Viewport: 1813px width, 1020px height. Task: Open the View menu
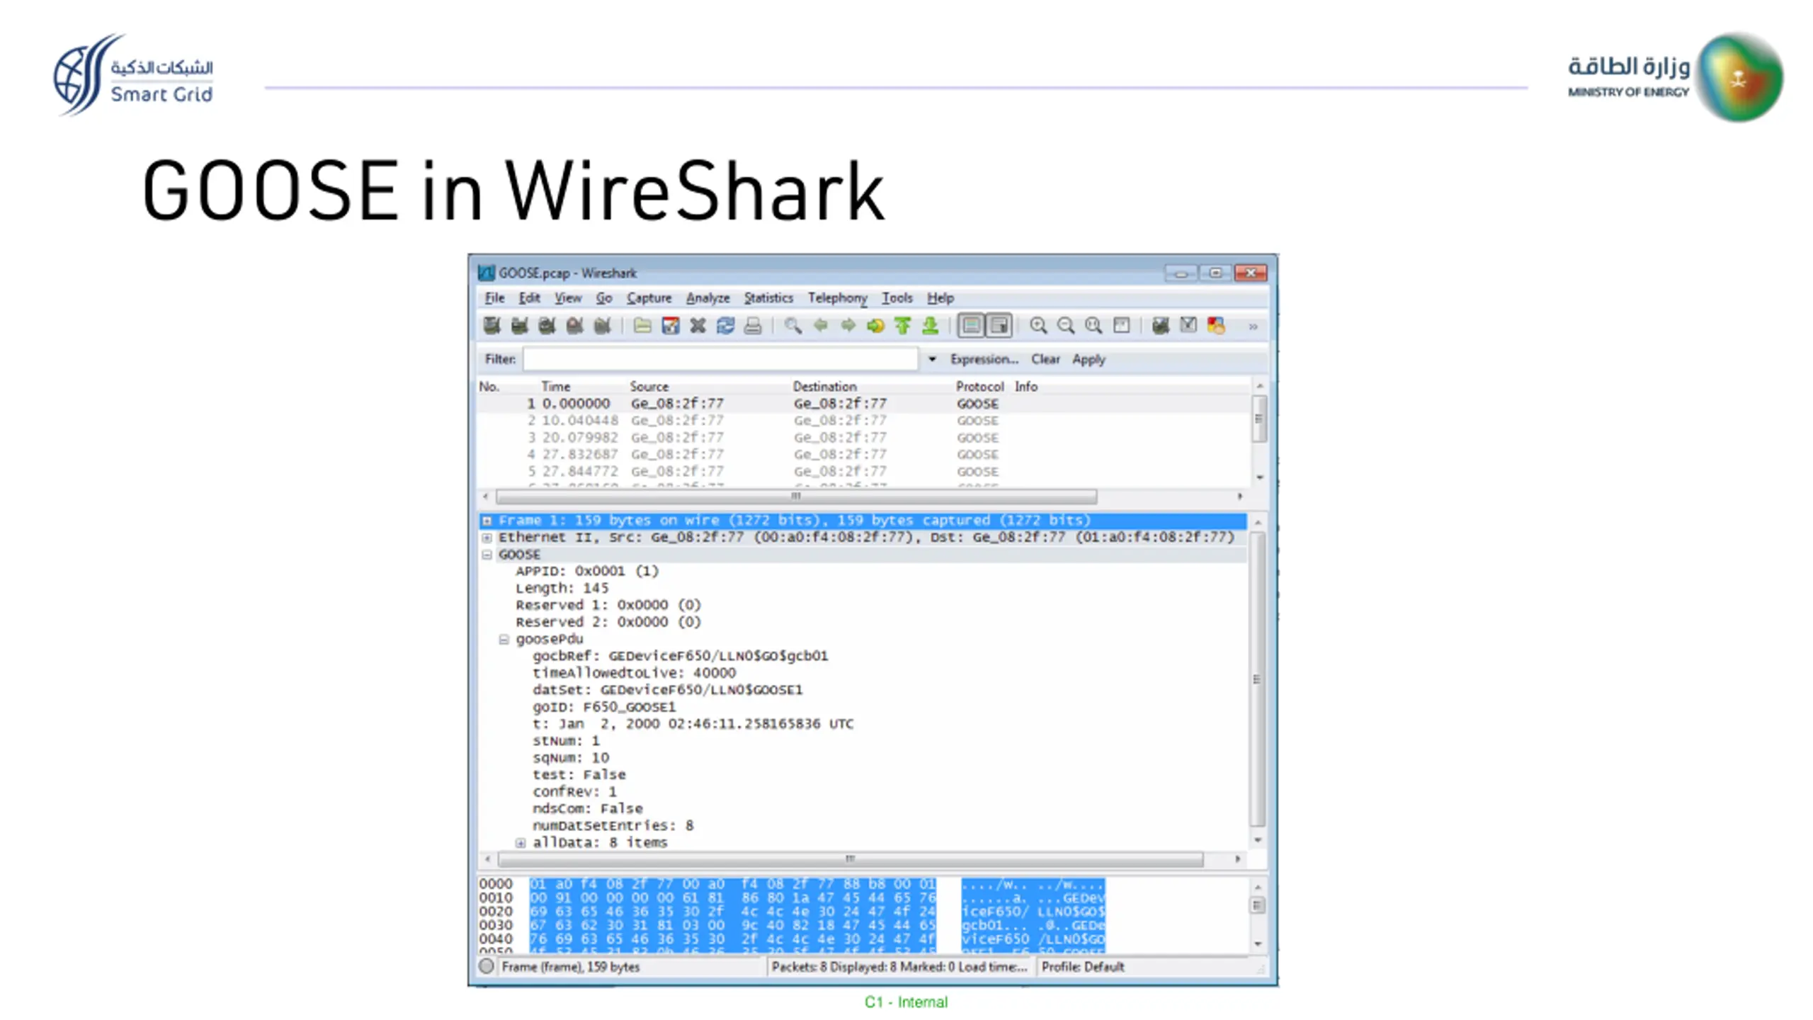(568, 298)
